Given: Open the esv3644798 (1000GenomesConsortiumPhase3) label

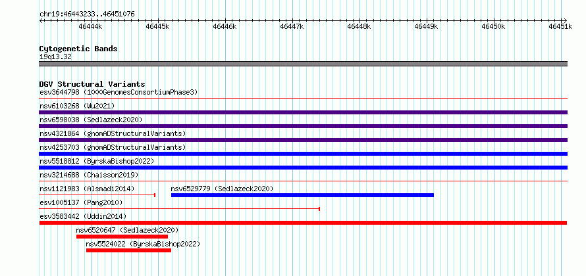Looking at the screenshot, I should coord(119,92).
